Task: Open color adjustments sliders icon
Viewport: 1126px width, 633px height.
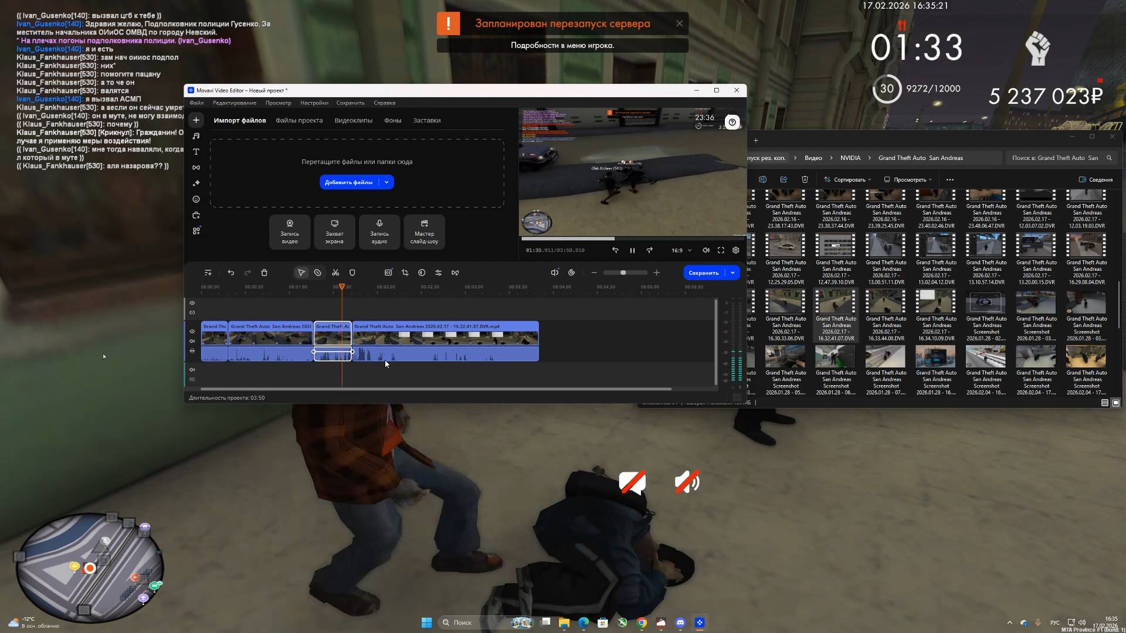Action: coord(438,273)
